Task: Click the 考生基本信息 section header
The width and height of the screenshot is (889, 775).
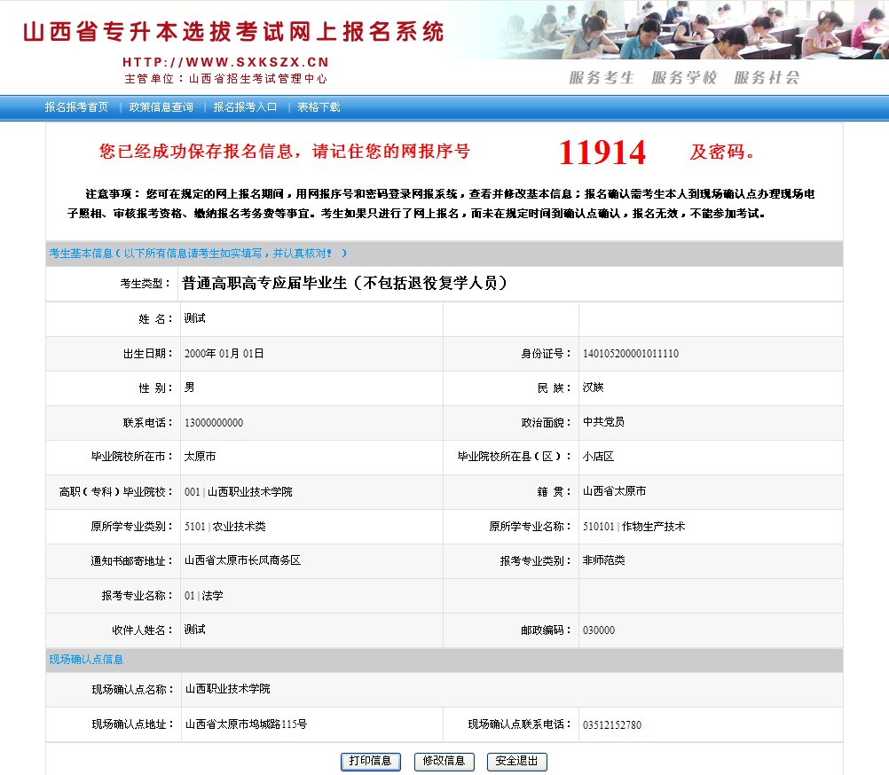Action: pos(82,254)
